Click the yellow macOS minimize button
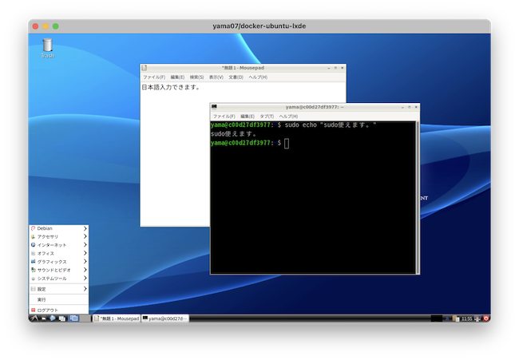 click(46, 26)
